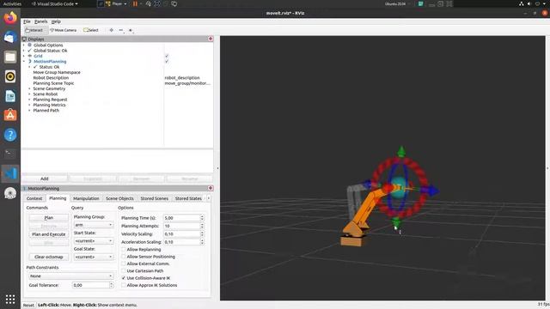Toggle the MotionPlanning display checkbox
Screen dimensions: 550x309
167,61
